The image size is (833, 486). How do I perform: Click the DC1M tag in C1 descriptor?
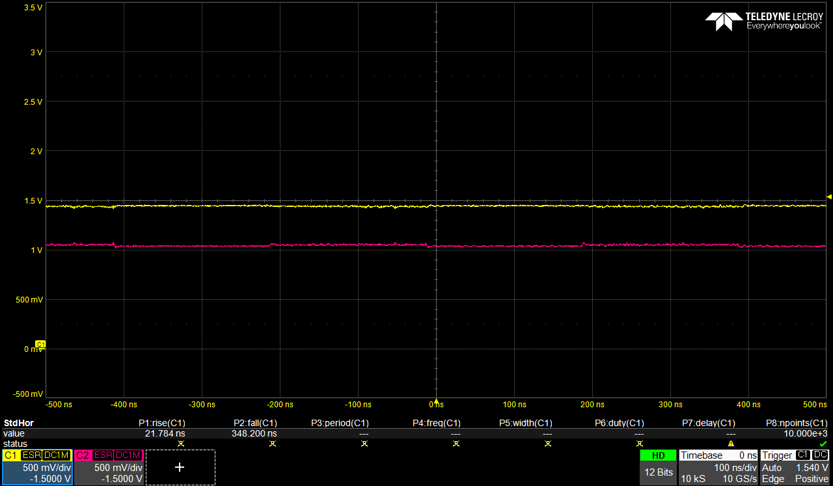pos(56,455)
